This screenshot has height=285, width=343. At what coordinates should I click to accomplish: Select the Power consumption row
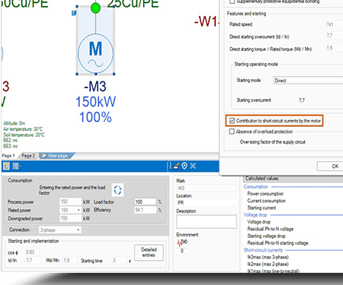[265, 194]
